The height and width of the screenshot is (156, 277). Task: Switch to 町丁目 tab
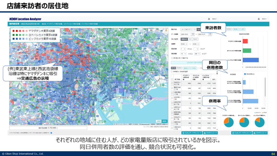pos(173,68)
